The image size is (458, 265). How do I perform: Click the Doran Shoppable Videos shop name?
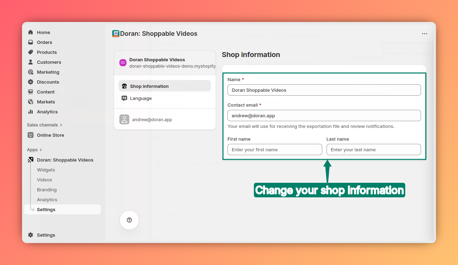(x=157, y=60)
